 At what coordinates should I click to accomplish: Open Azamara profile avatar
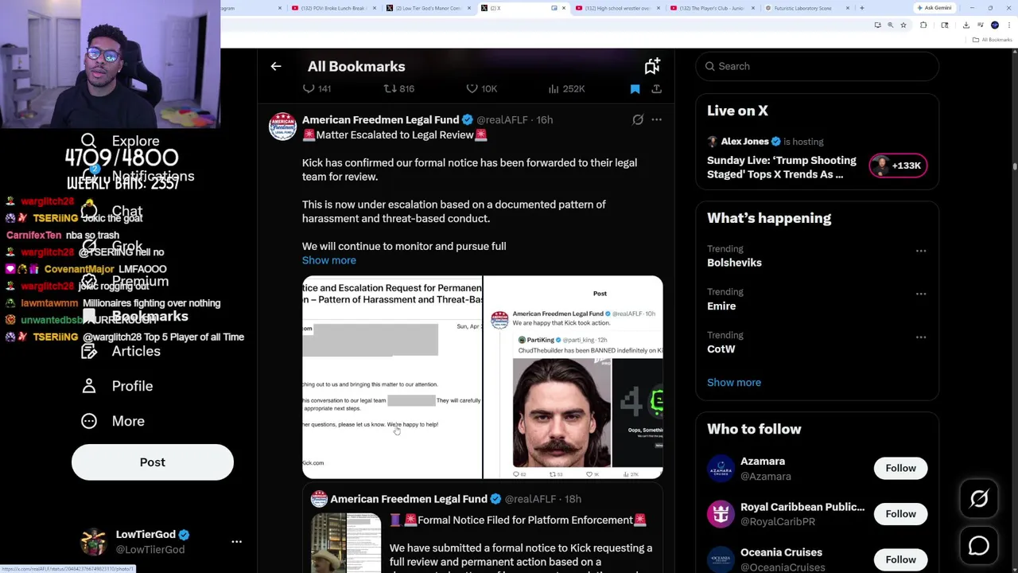[x=721, y=468]
